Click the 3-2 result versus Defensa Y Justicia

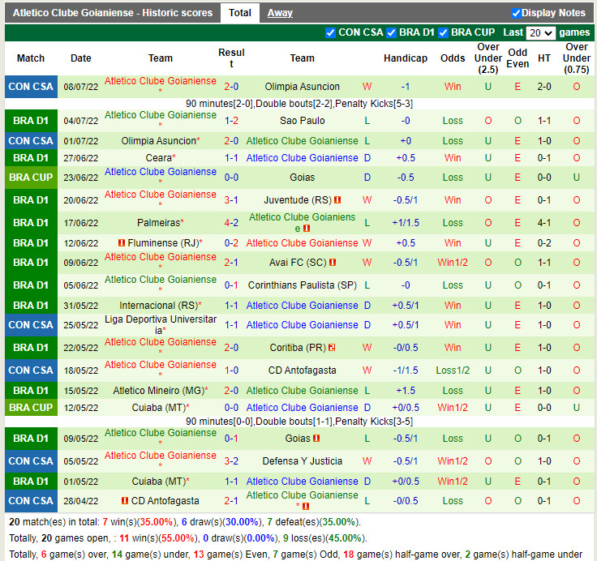(x=231, y=461)
